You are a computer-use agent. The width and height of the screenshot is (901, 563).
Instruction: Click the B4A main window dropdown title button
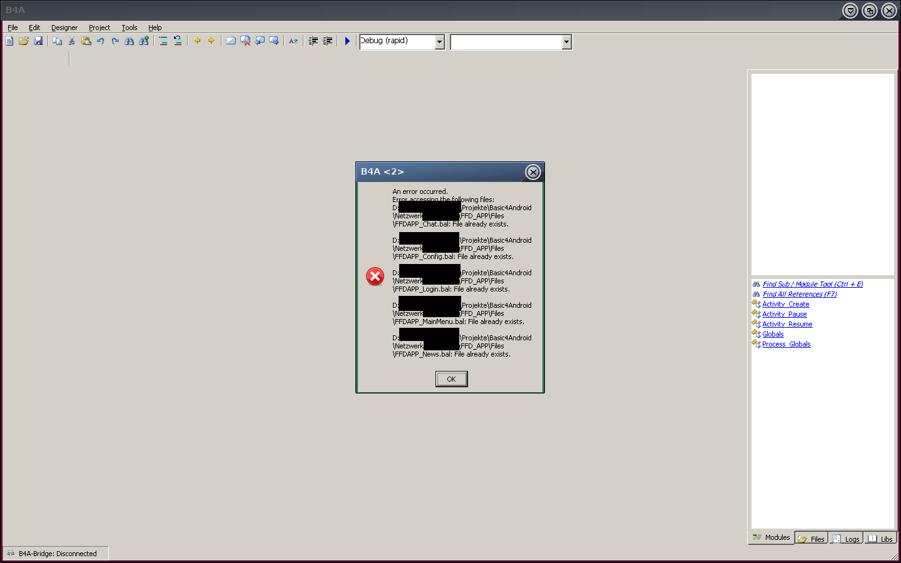[850, 11]
